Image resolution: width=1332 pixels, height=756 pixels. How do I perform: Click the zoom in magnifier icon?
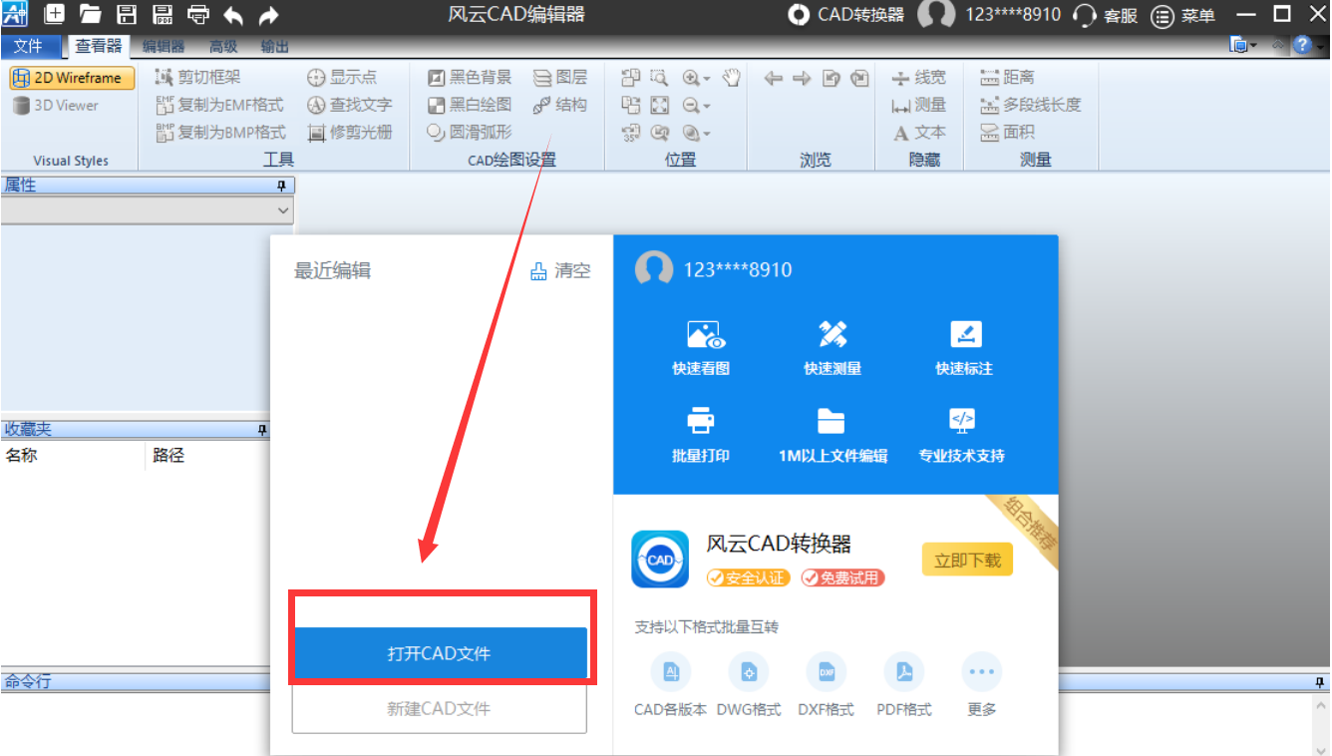coord(691,78)
